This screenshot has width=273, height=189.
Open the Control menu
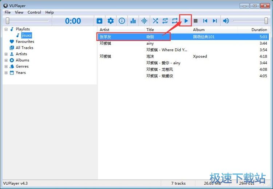click(34, 12)
